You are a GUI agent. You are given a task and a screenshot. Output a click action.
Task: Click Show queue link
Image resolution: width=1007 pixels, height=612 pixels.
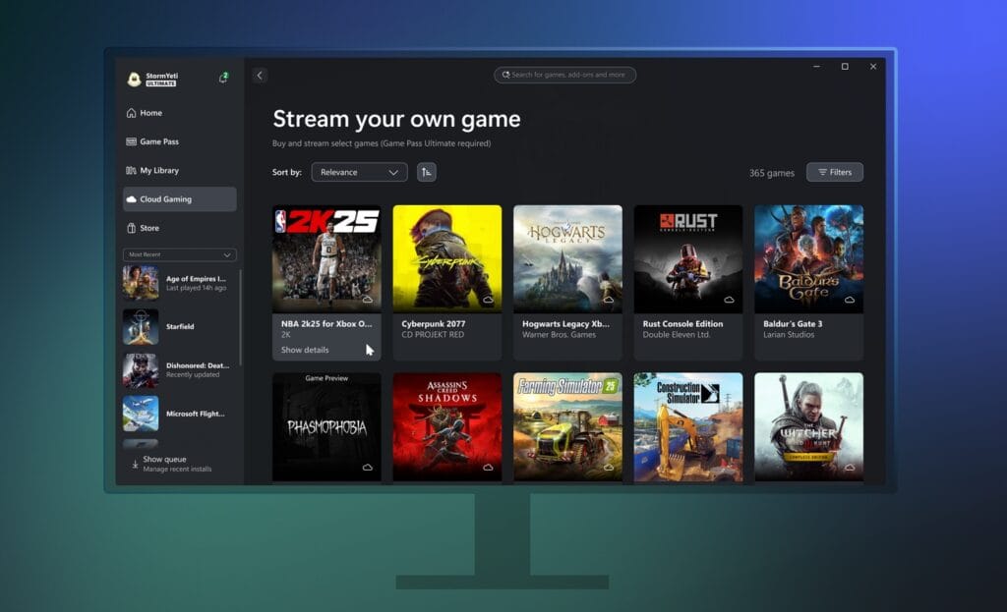[x=164, y=460]
